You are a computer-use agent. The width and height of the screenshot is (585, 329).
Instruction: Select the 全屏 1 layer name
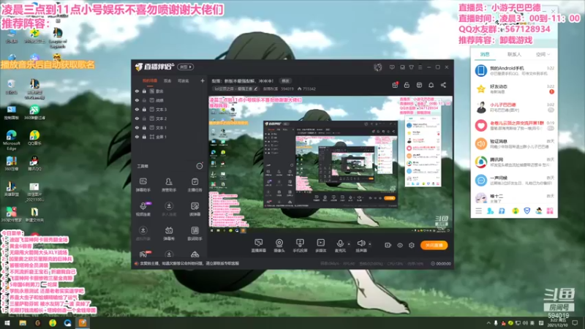(161, 137)
